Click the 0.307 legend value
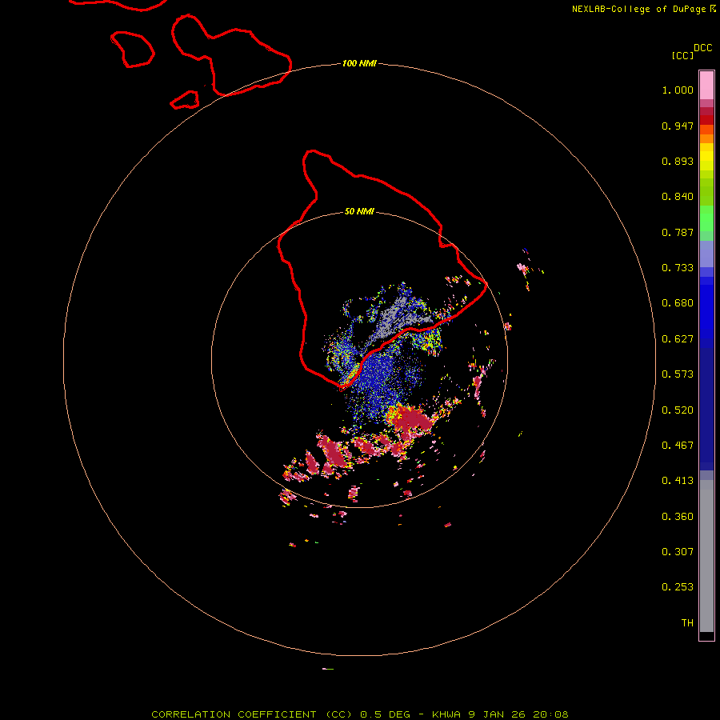Image resolution: width=720 pixels, height=720 pixels. (x=678, y=552)
